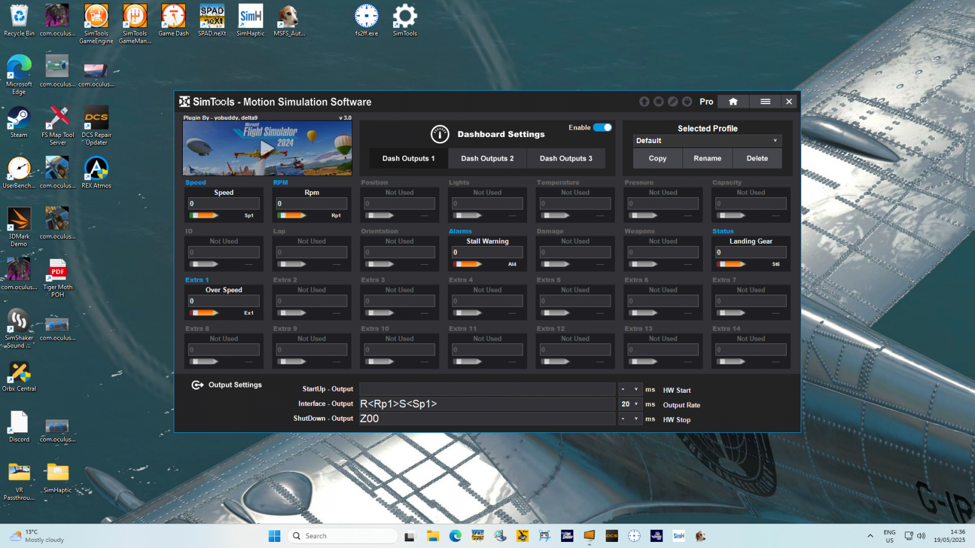Click the Stall Warning value field
Image resolution: width=975 pixels, height=548 pixels.
pyautogui.click(x=487, y=252)
